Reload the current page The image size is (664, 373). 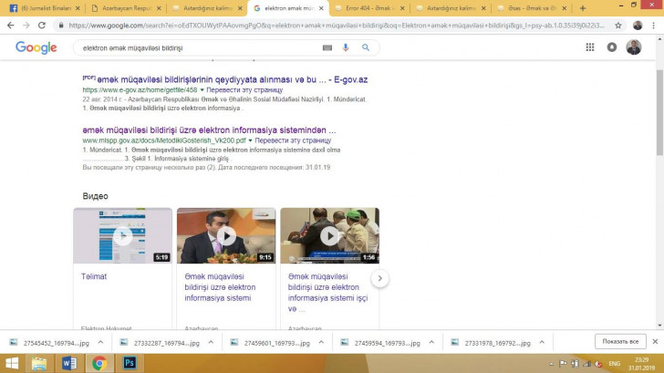coord(42,26)
